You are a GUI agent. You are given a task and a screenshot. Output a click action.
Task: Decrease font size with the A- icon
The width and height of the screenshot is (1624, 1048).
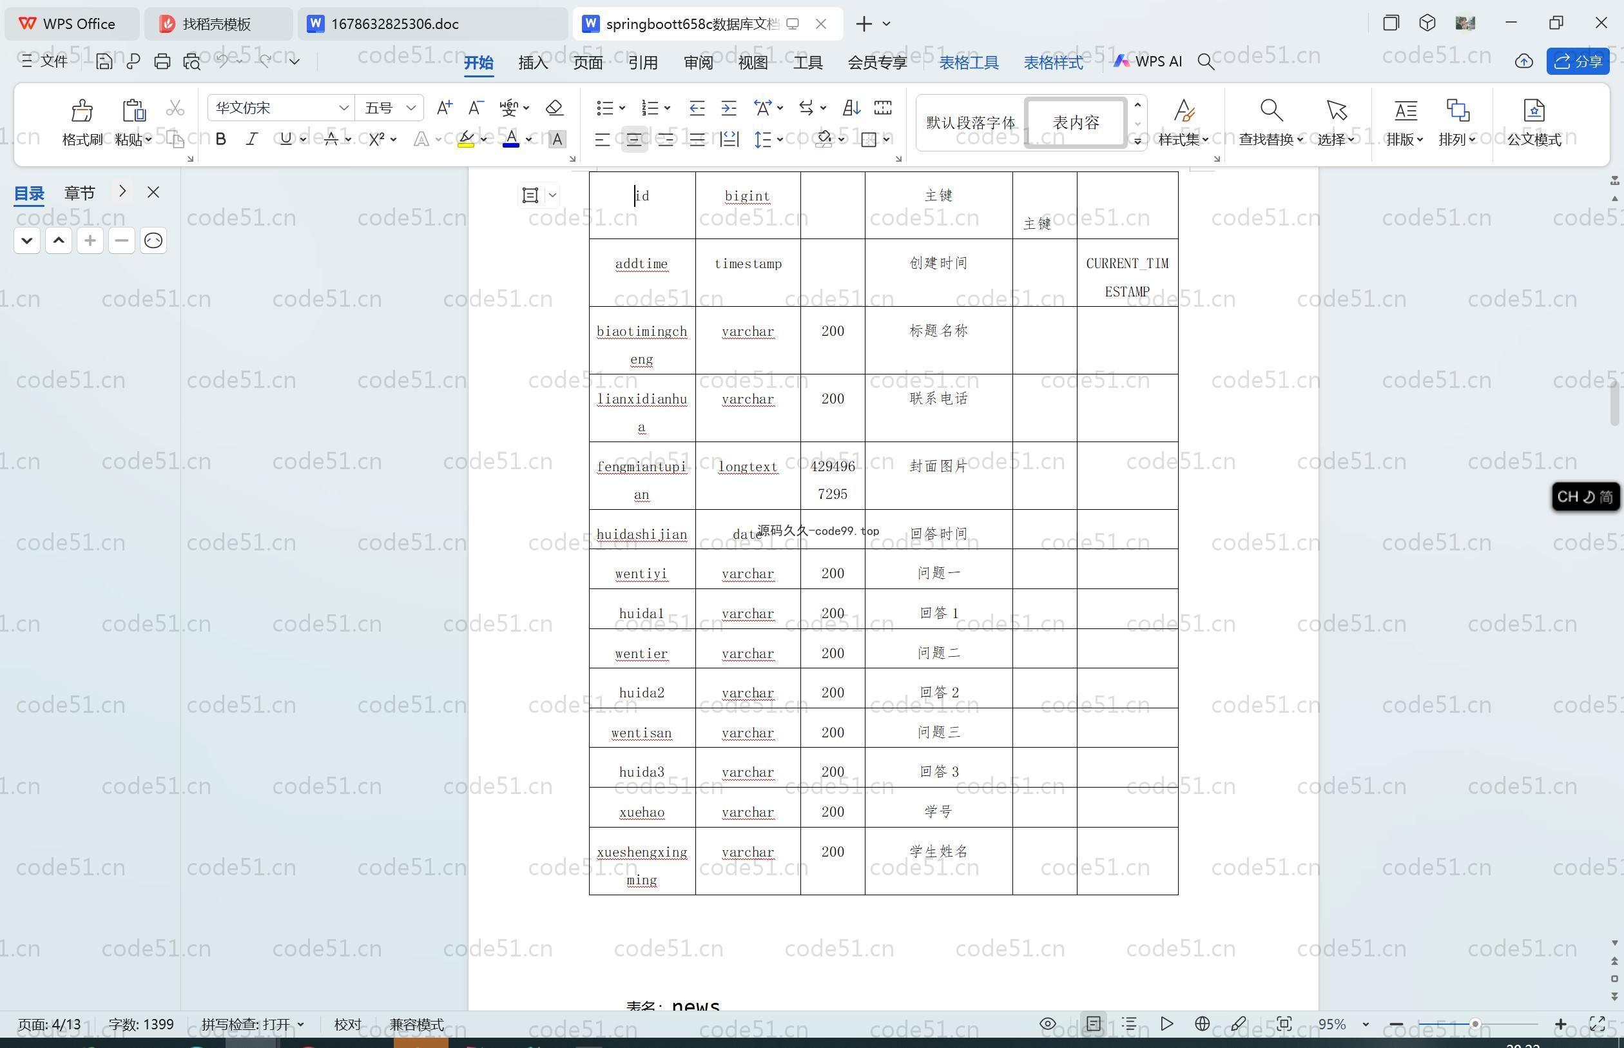[x=476, y=108]
